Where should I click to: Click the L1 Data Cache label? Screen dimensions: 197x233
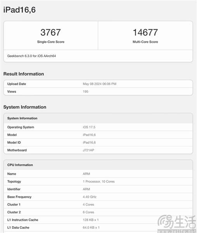(x=18, y=228)
